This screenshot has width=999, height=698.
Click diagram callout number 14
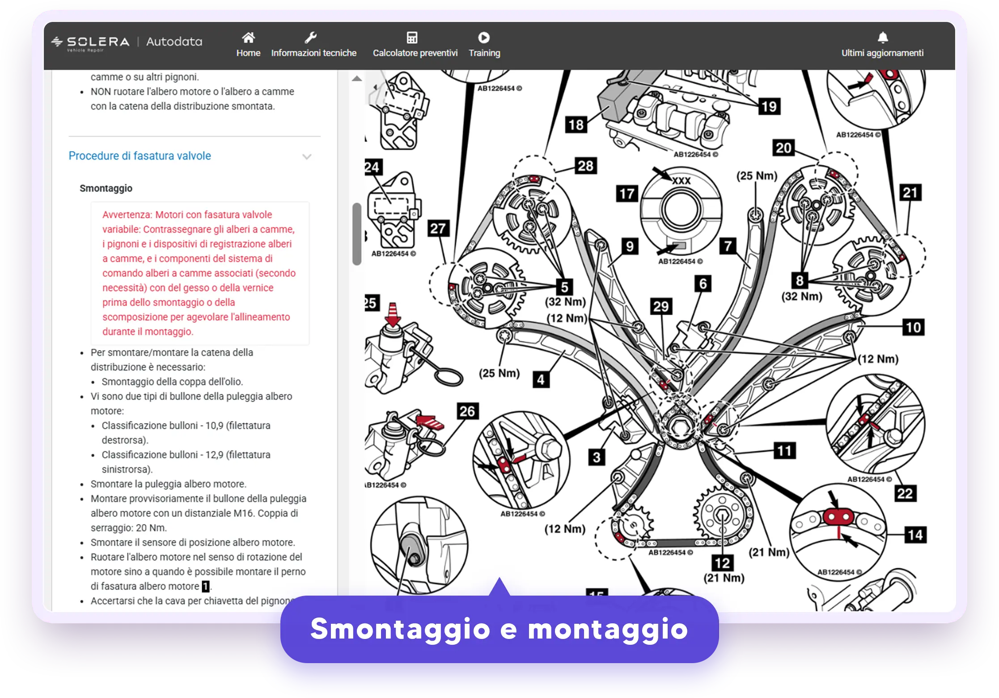(x=915, y=535)
